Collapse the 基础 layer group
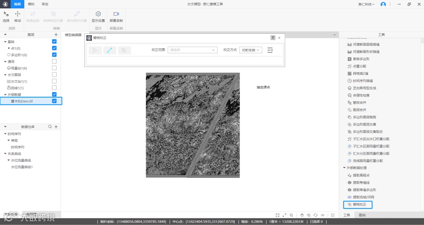The height and width of the screenshot is (225, 424). pos(5,42)
